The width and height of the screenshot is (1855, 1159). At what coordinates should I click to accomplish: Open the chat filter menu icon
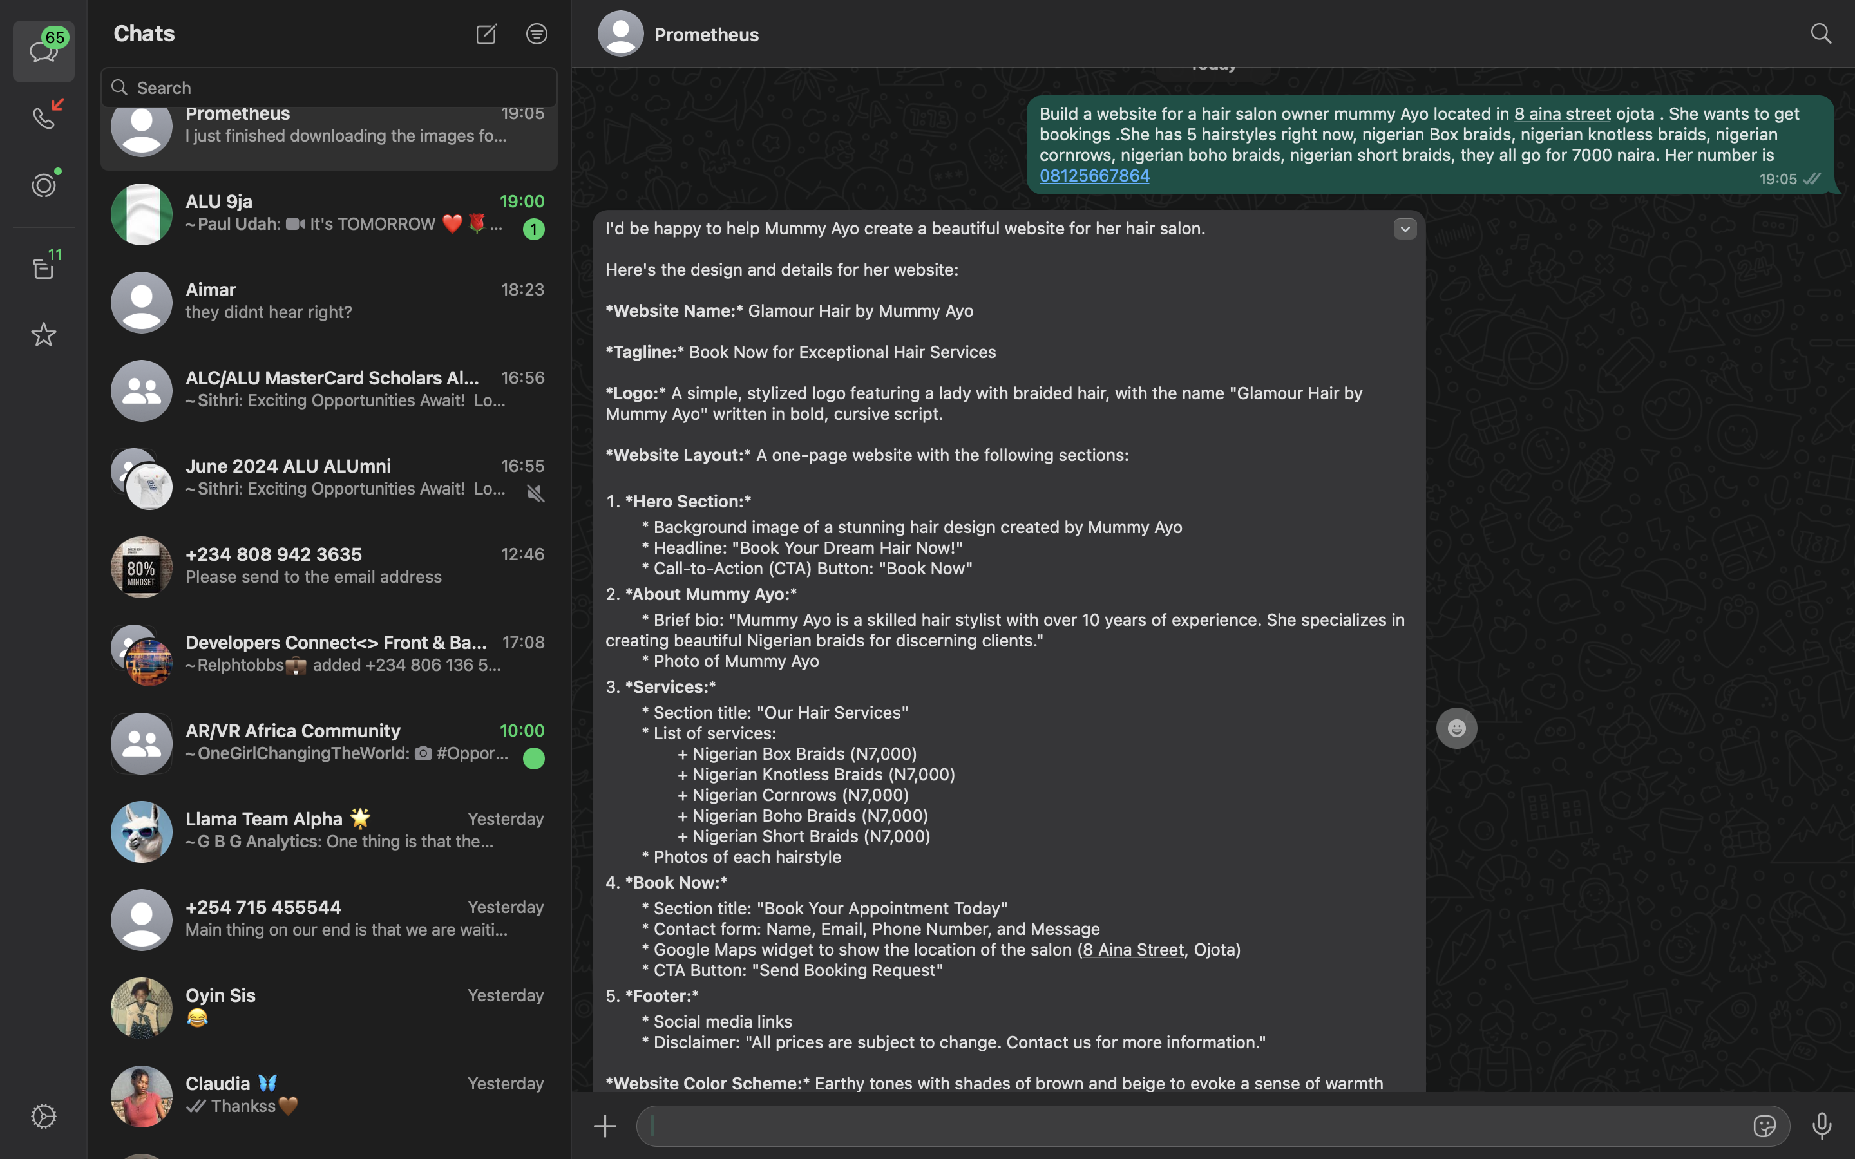click(x=537, y=33)
